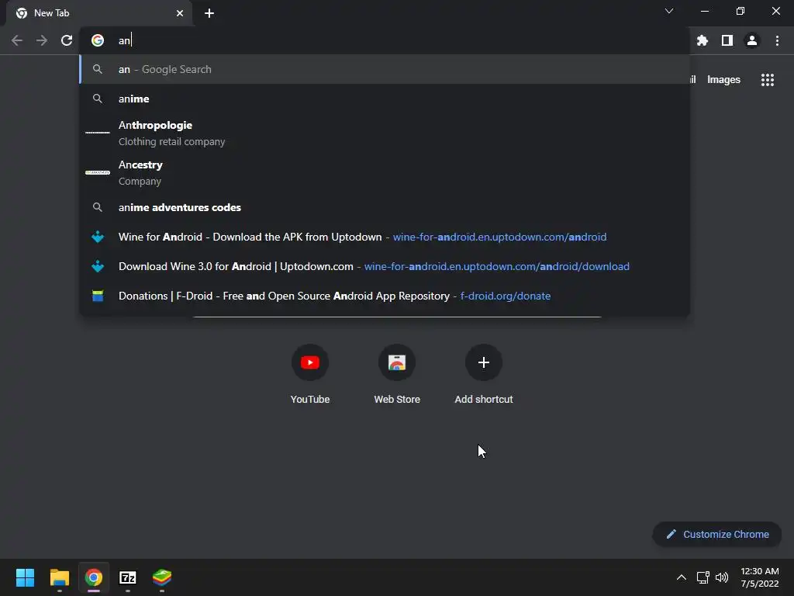Close the New Tab tab
This screenshot has width=794, height=596.
[180, 13]
